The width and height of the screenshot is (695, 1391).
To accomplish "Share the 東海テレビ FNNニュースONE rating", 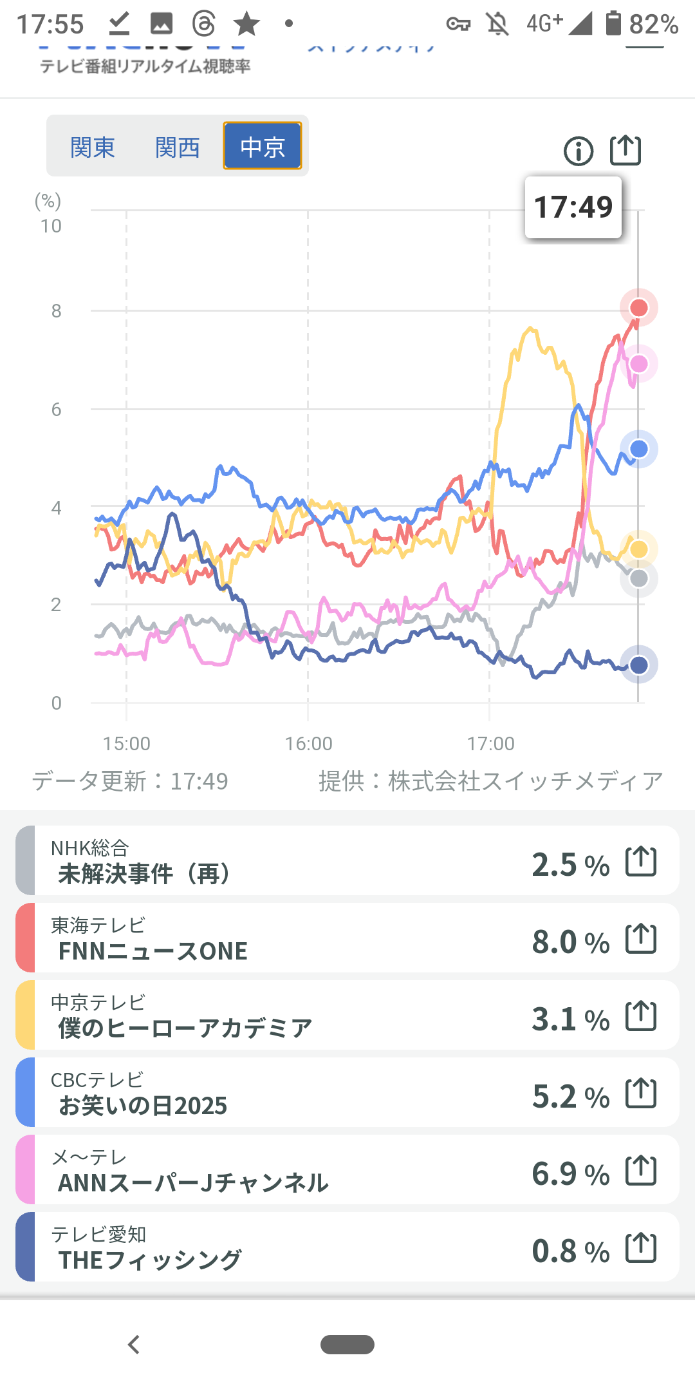I will [641, 939].
